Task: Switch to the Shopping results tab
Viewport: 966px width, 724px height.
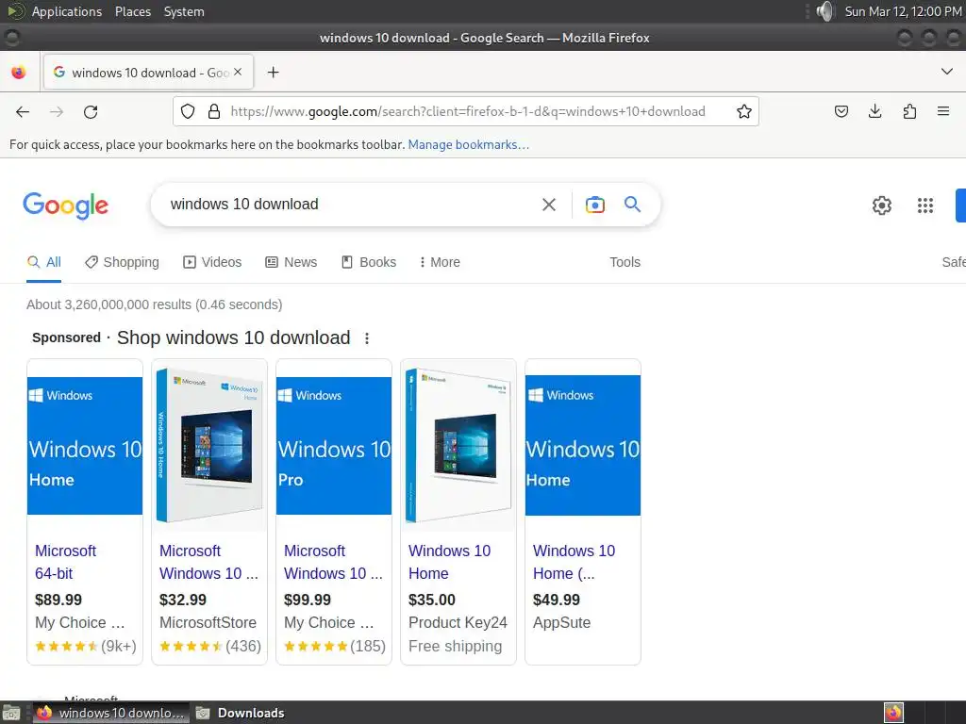Action: pos(122,262)
